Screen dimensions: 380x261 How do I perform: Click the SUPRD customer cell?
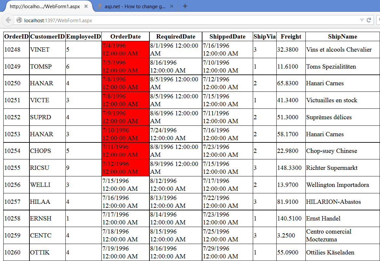[x=47, y=117]
